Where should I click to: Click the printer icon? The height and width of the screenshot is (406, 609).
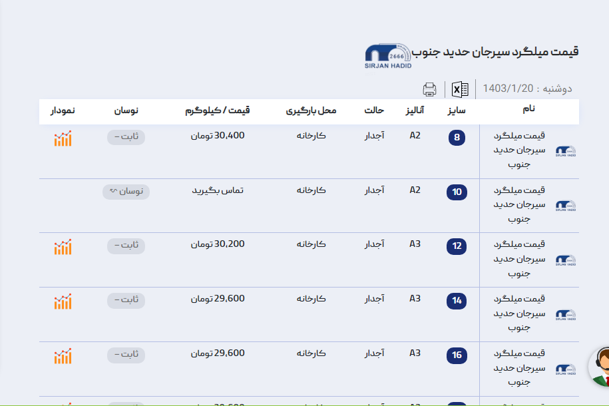click(x=430, y=90)
